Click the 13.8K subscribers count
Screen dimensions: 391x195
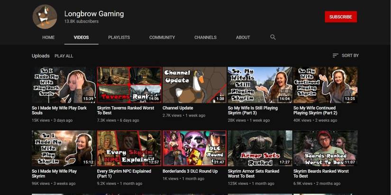(x=82, y=21)
